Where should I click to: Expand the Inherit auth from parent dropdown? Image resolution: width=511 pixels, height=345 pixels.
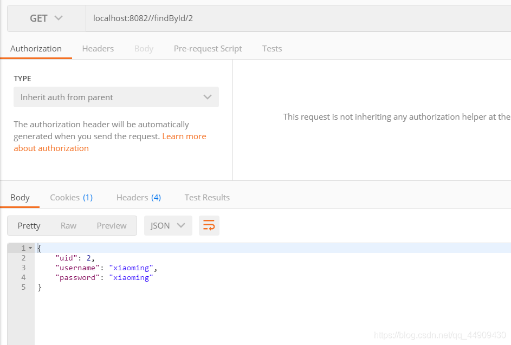coord(116,97)
